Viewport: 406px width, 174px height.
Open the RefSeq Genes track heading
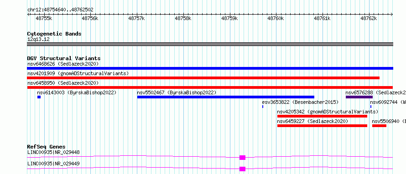[46, 147]
